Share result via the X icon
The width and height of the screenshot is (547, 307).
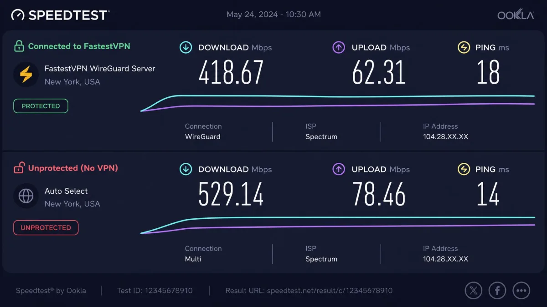[x=474, y=290]
